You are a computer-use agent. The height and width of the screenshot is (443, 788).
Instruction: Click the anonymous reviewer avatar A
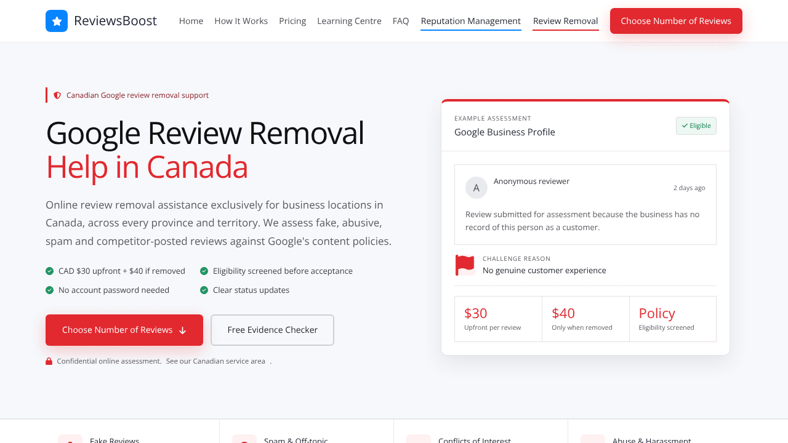click(476, 188)
